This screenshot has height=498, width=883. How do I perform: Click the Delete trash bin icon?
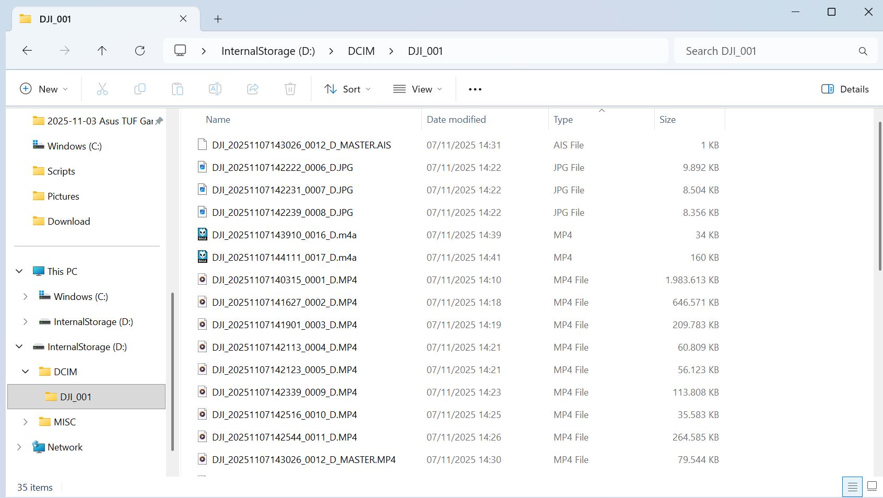pos(290,89)
